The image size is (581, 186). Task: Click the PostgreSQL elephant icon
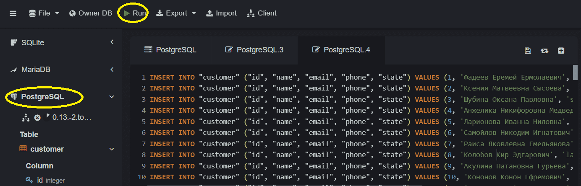coord(14,97)
